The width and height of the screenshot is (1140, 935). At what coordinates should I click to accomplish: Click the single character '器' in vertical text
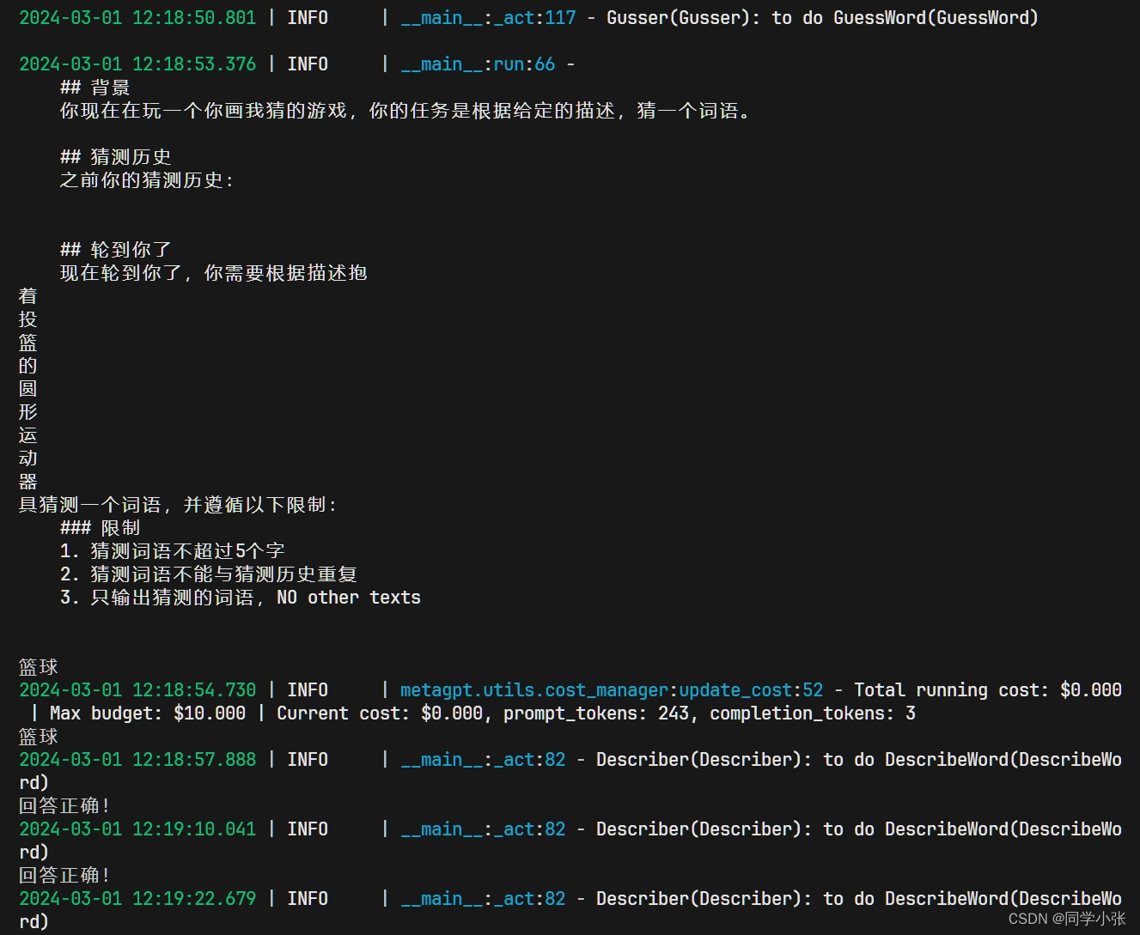[x=28, y=482]
